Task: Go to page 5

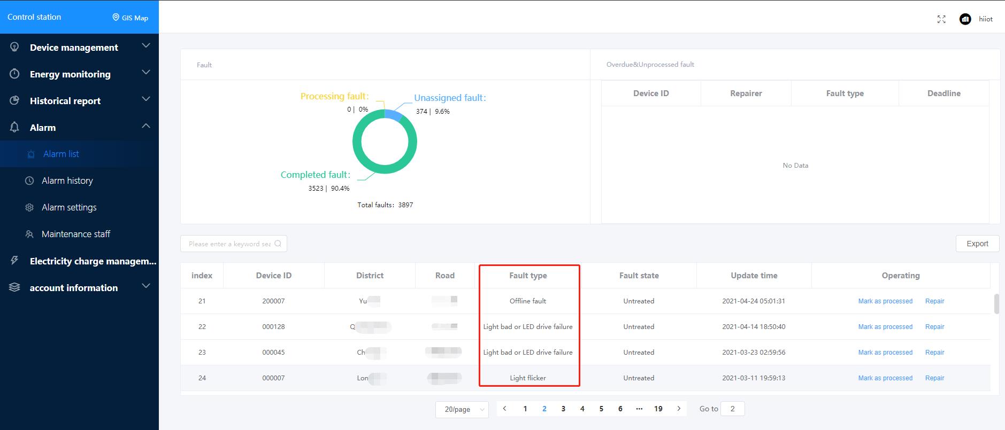Action: (601, 409)
